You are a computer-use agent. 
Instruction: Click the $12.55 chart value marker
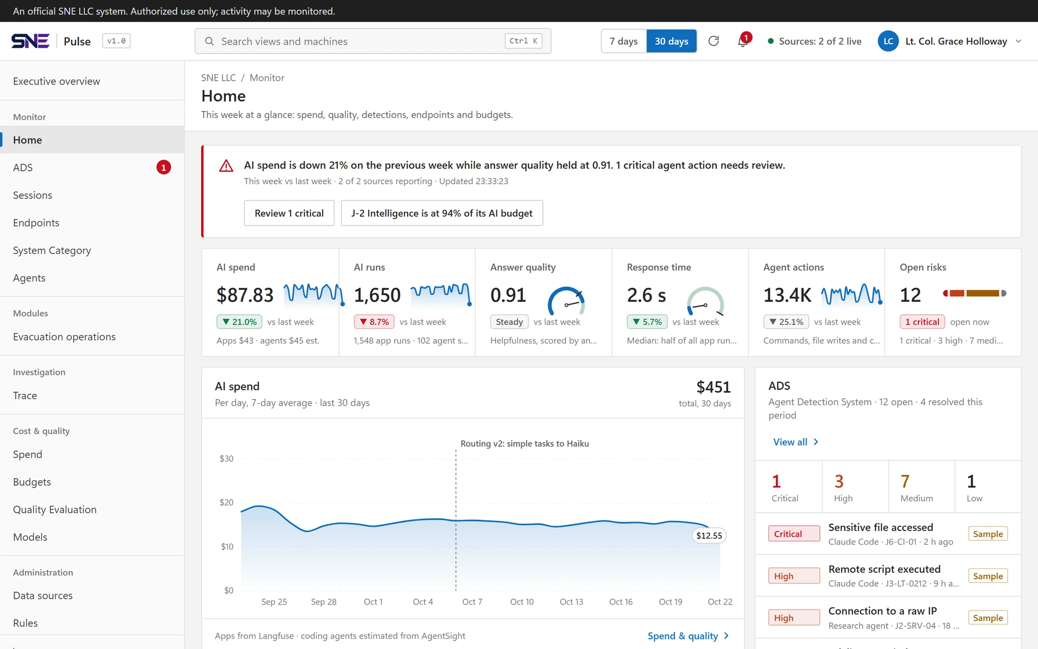(709, 535)
